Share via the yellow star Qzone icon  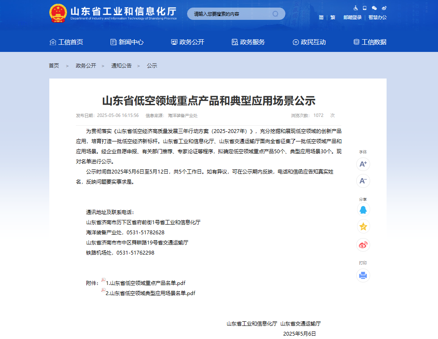[x=363, y=227]
